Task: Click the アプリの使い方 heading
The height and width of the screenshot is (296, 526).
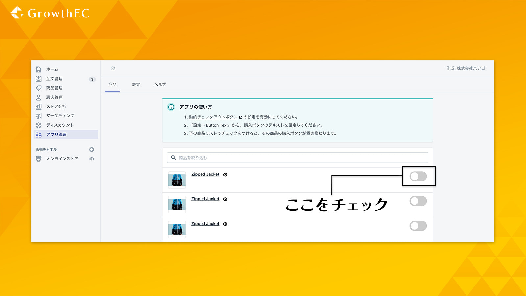Action: tap(196, 107)
